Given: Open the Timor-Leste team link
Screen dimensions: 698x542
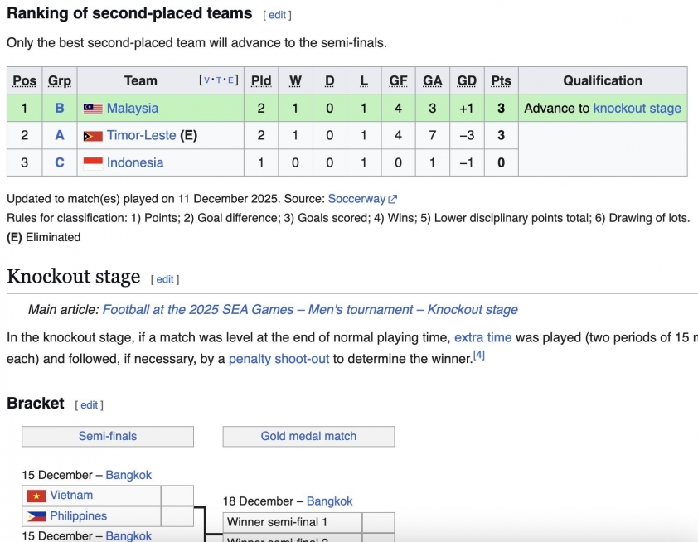Looking at the screenshot, I should click(x=141, y=136).
